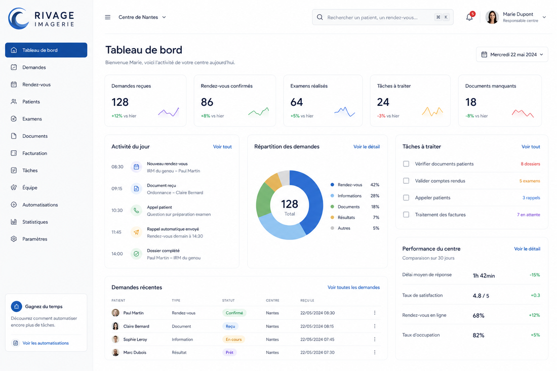Click the green Documents legend dot
The width and height of the screenshot is (557, 371).
[332, 207]
